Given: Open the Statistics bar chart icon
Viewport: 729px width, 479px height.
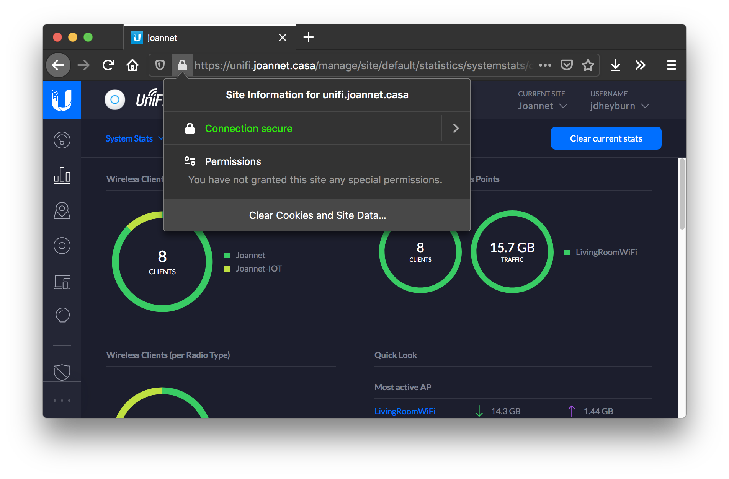Looking at the screenshot, I should [x=62, y=175].
